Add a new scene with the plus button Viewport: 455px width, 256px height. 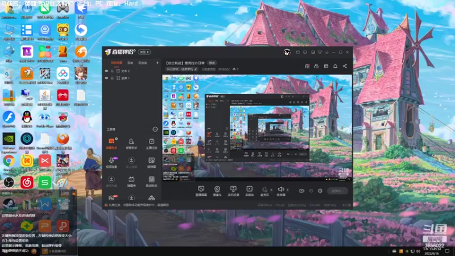click(x=158, y=63)
